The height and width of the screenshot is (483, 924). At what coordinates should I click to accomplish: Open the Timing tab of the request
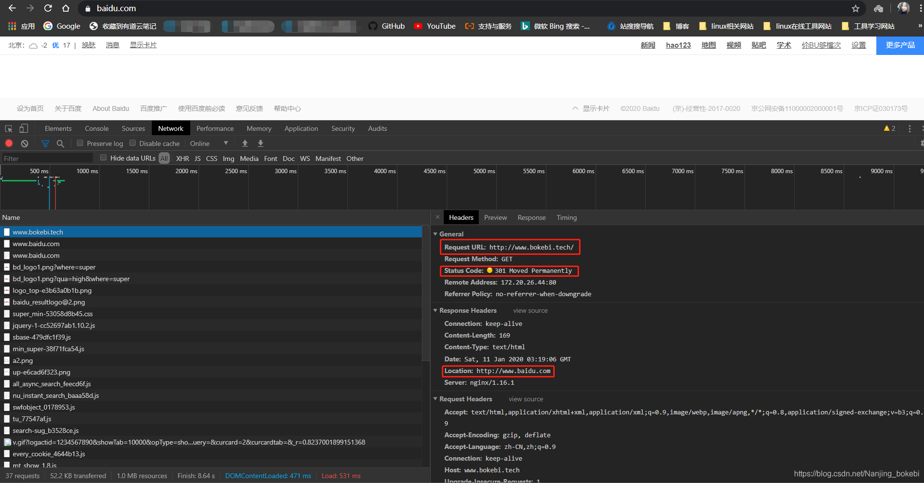point(566,217)
